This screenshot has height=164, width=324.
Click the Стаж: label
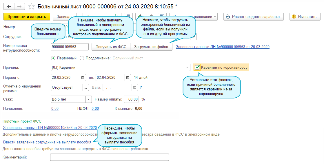pyautogui.click(x=8, y=99)
